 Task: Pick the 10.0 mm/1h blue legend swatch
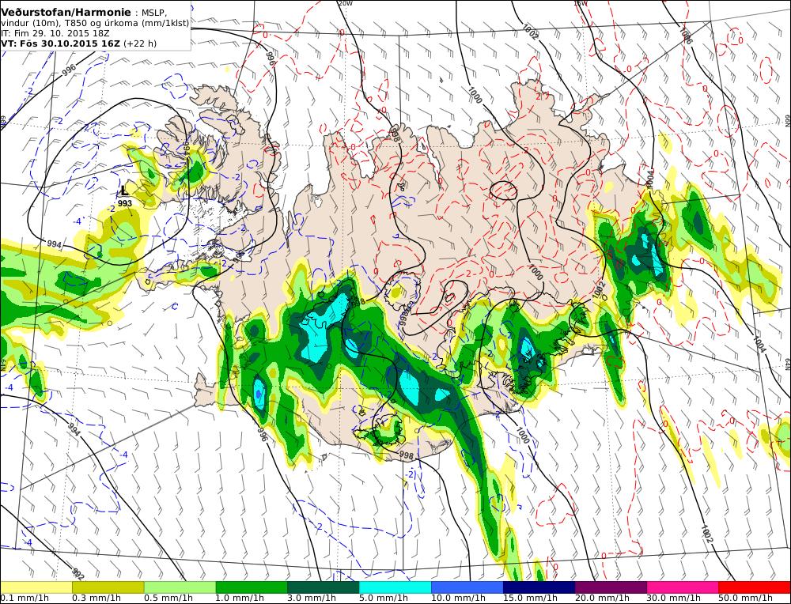click(x=467, y=587)
